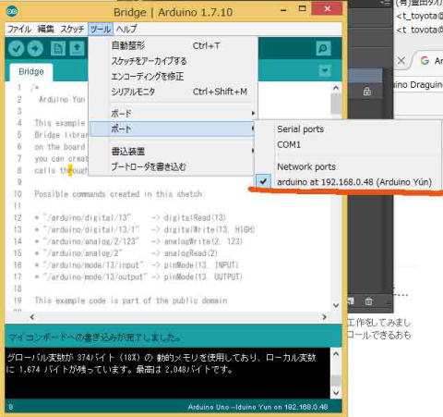Click line 19 'This example code is part of the public domain'
Image resolution: width=443 pixels, height=417 pixels.
pyautogui.click(x=131, y=300)
